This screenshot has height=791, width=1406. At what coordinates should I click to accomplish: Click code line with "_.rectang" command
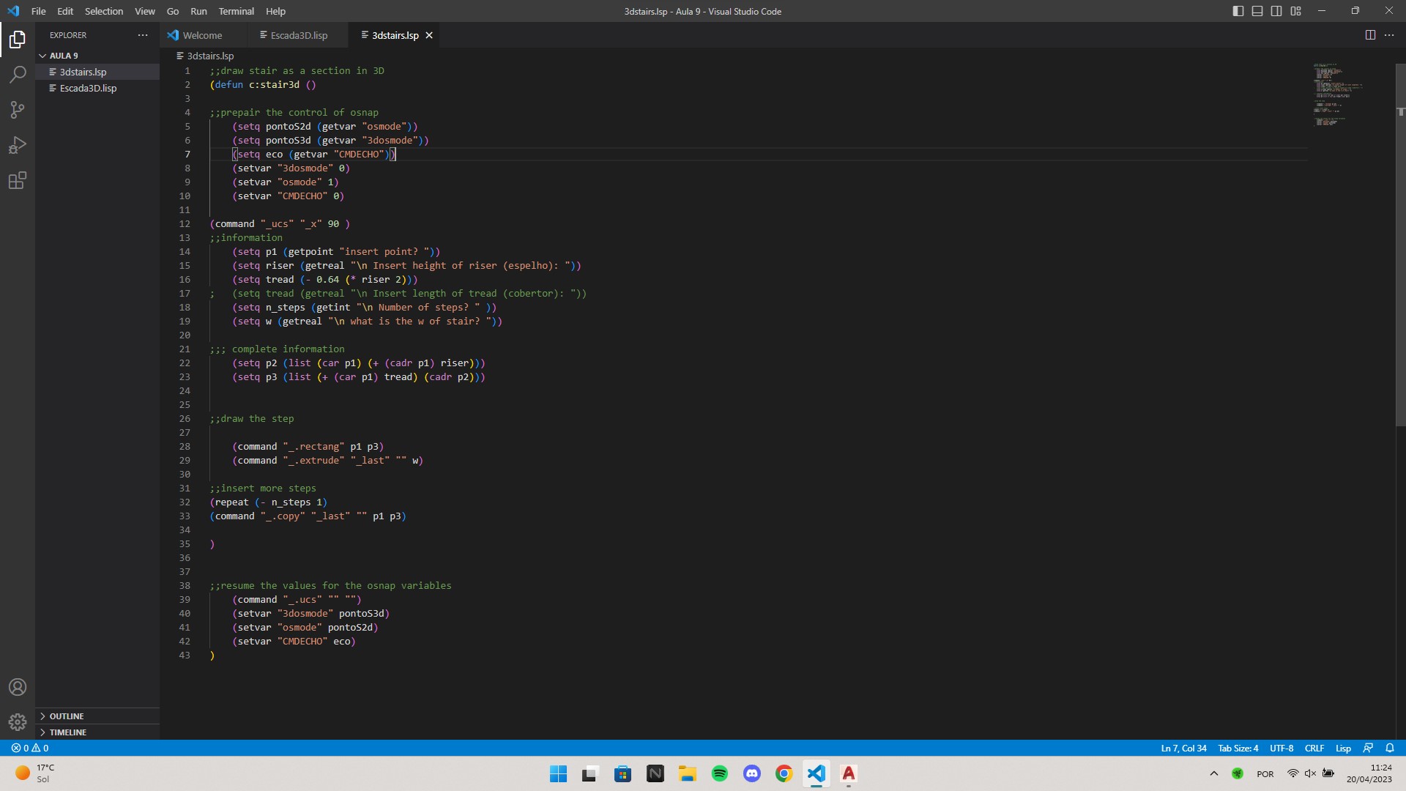(308, 446)
